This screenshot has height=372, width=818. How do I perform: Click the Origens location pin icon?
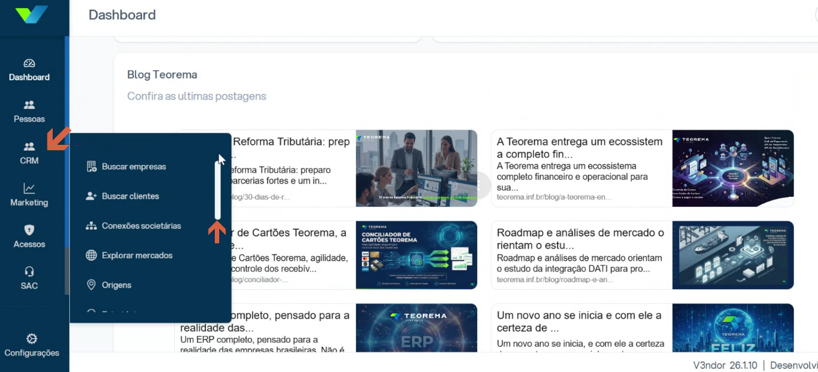coord(91,285)
